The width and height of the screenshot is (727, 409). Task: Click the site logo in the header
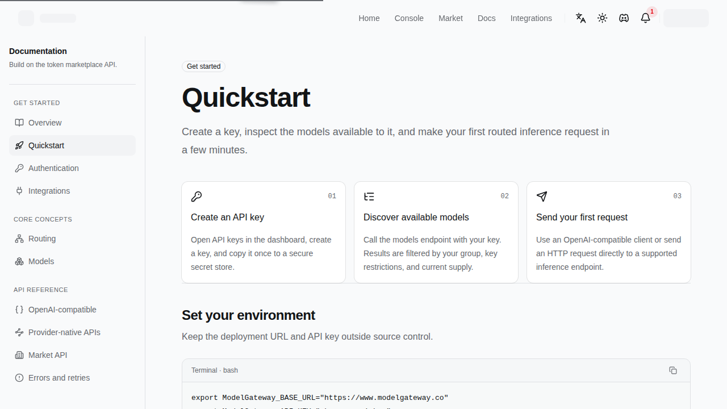(x=26, y=18)
